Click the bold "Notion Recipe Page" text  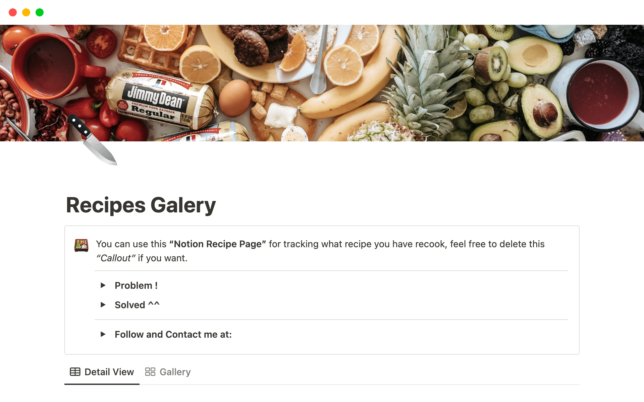[x=217, y=244]
